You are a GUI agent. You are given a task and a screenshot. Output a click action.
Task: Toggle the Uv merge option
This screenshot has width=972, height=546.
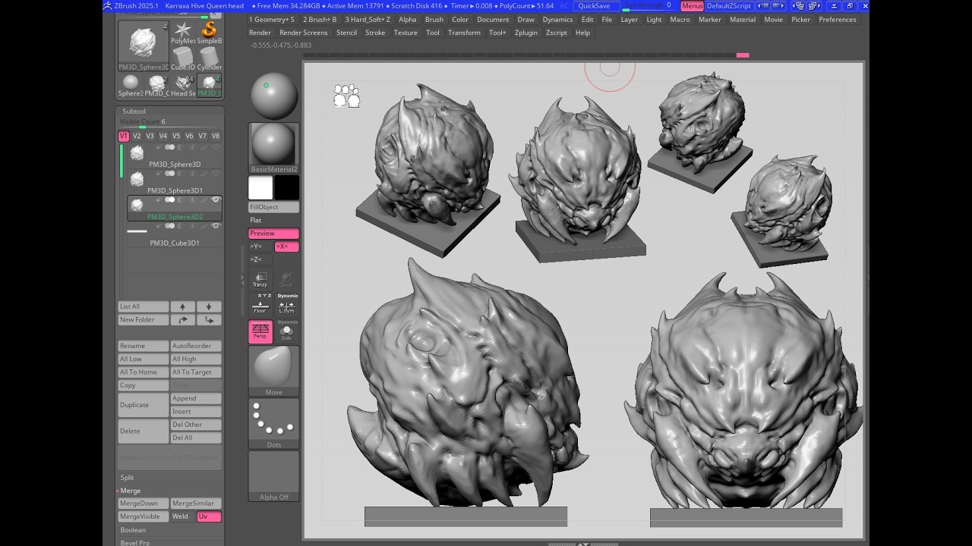209,516
